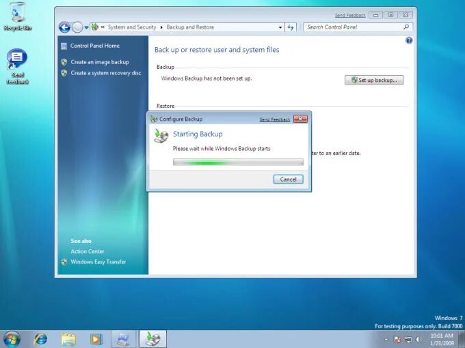This screenshot has height=348, width=465.
Task: Select Create an image backup
Action: point(100,62)
